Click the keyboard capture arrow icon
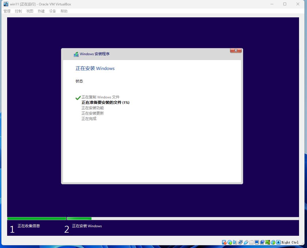Screen dimensions: 307x248 coord(278,242)
